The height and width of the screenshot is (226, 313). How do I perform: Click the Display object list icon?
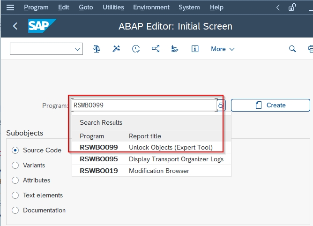[175, 49]
